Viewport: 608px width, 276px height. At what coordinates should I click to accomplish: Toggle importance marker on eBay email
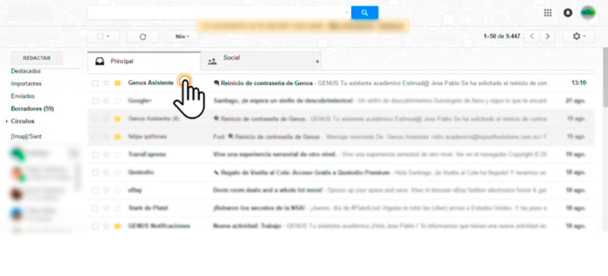tap(118, 190)
